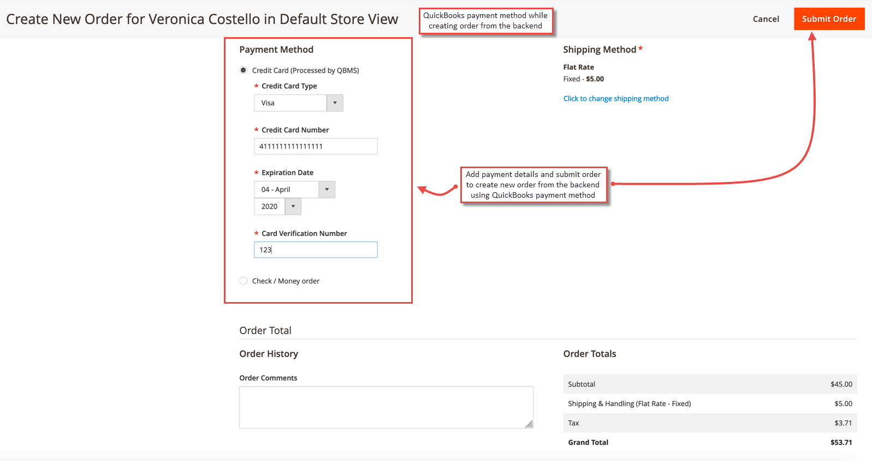The width and height of the screenshot is (872, 461).
Task: Click the Credit Card Number input field
Action: [x=316, y=146]
